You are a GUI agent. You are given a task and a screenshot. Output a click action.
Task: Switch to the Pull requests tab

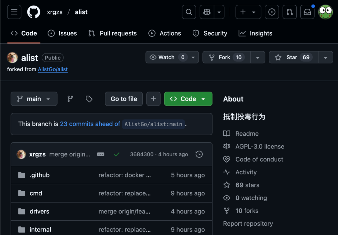tap(113, 33)
